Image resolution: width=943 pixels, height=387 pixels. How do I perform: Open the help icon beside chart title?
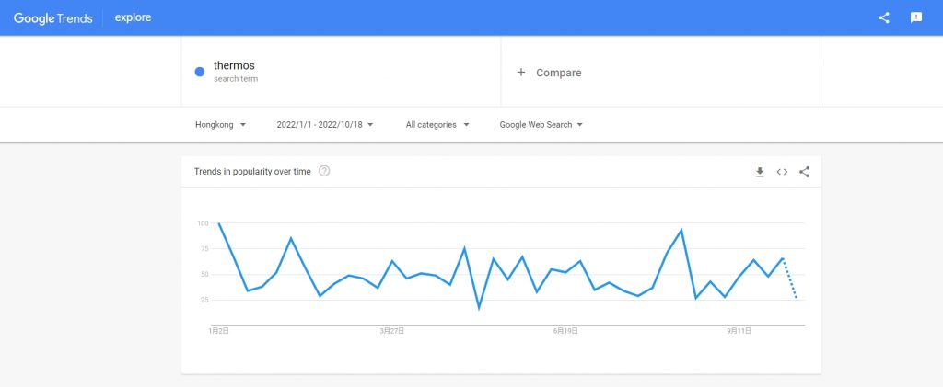324,171
